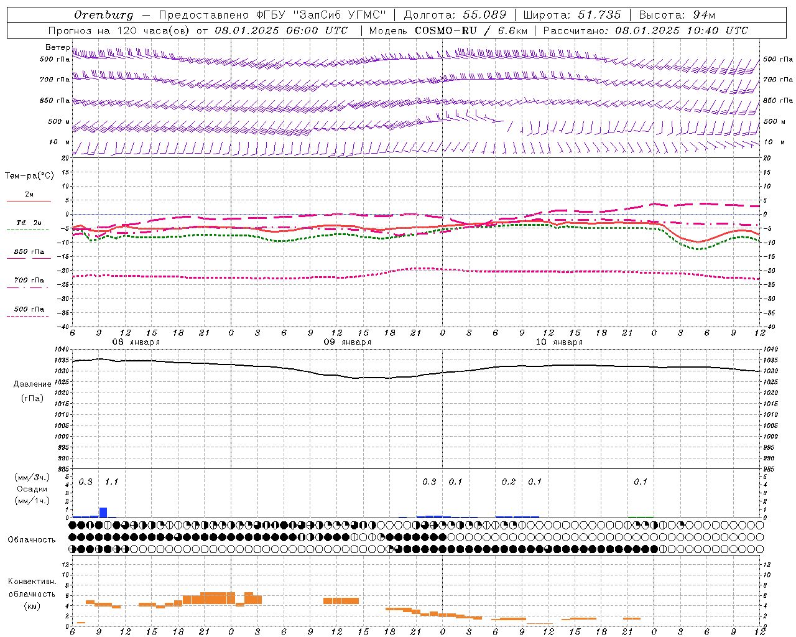Click the 'Широта: 51.735' header value

click(572, 15)
